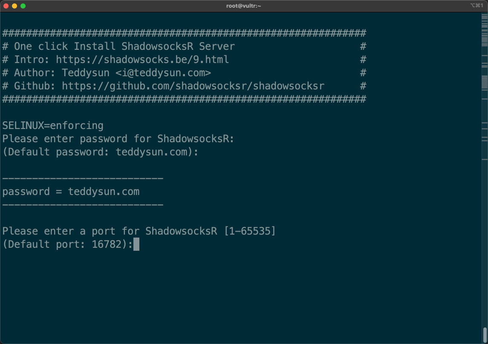Open the GitHub shadowsocksr repository URL
The height and width of the screenshot is (344, 488).
(x=193, y=86)
